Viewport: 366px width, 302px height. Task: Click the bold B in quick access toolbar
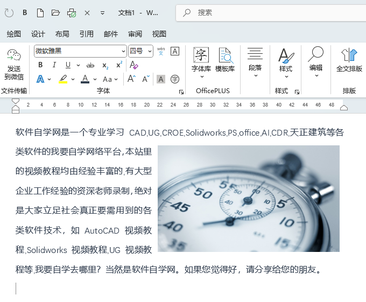(25, 12)
